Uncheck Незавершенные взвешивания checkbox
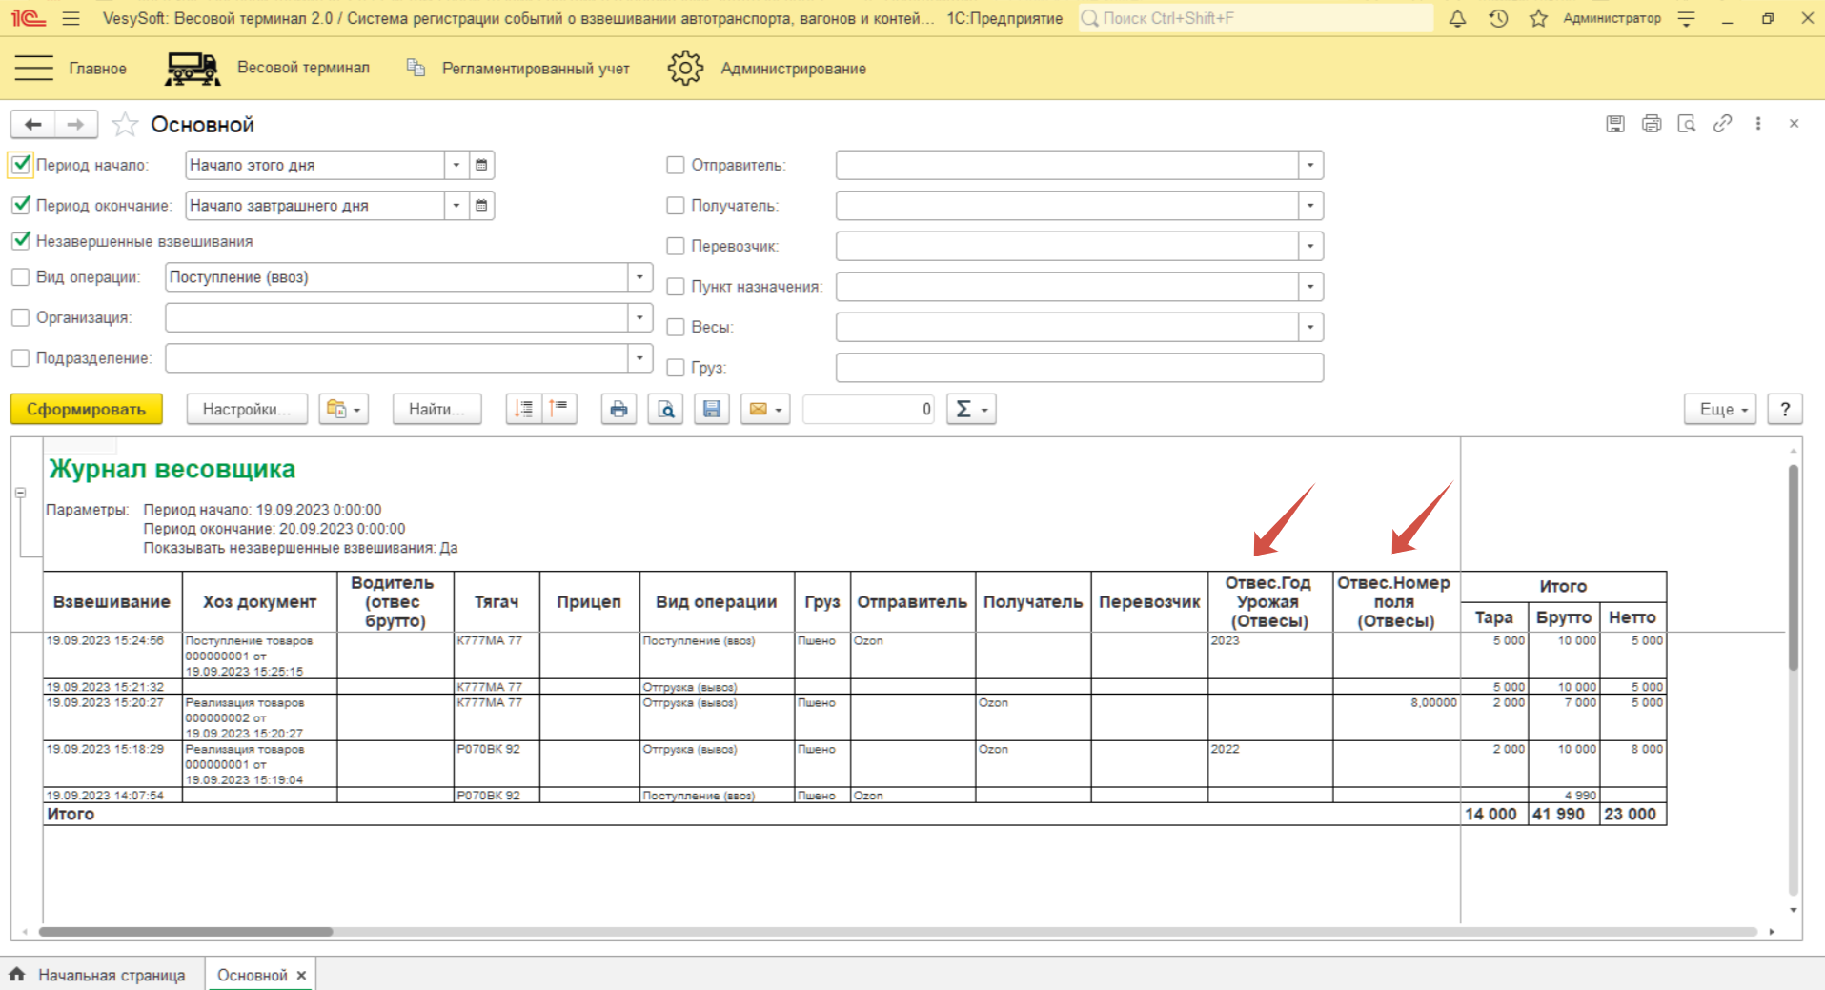 tap(21, 241)
